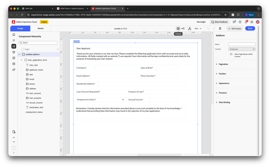Click the Component Hierarchy Search field

click(x=38, y=42)
